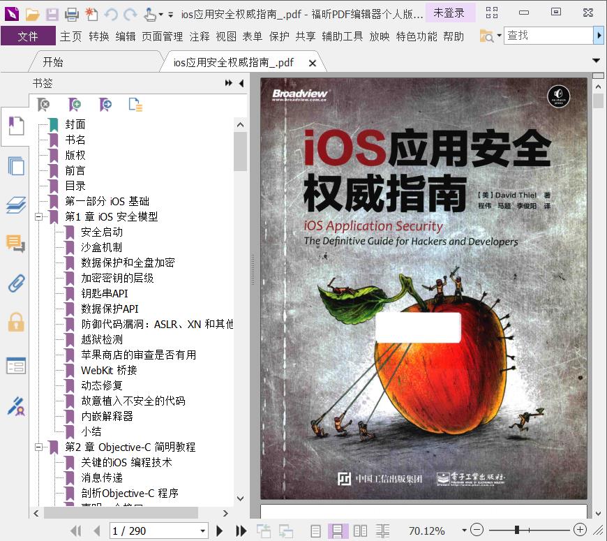This screenshot has width=607, height=541.
Task: Select continuous facing view mode
Action: click(382, 531)
